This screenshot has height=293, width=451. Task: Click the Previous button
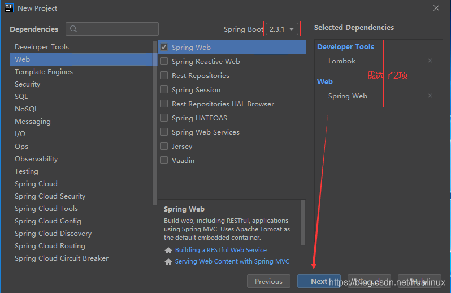click(268, 281)
